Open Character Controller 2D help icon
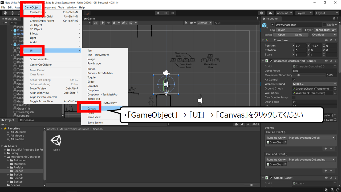The image size is (341, 192). 326,61
